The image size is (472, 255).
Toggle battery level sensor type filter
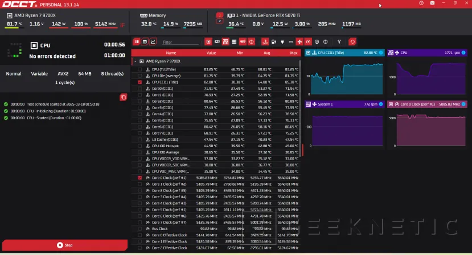point(274,42)
